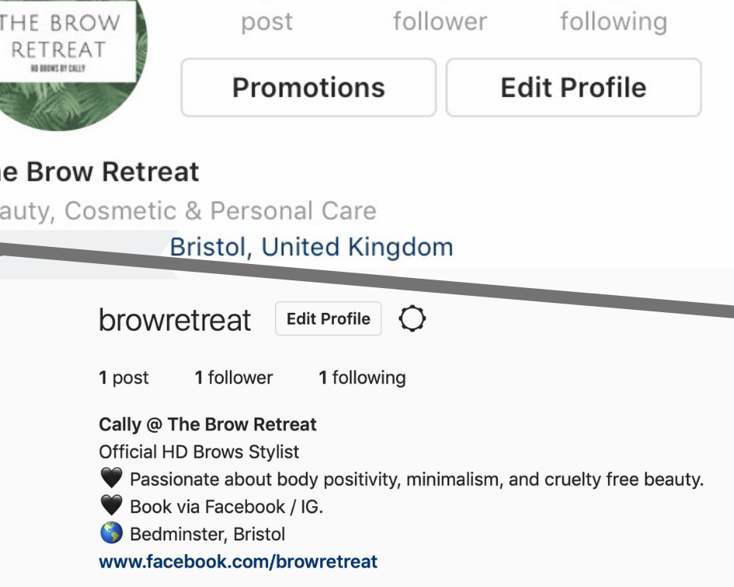
Task: Click the black heart before 'Book via Facebook'
Action: [x=111, y=505]
